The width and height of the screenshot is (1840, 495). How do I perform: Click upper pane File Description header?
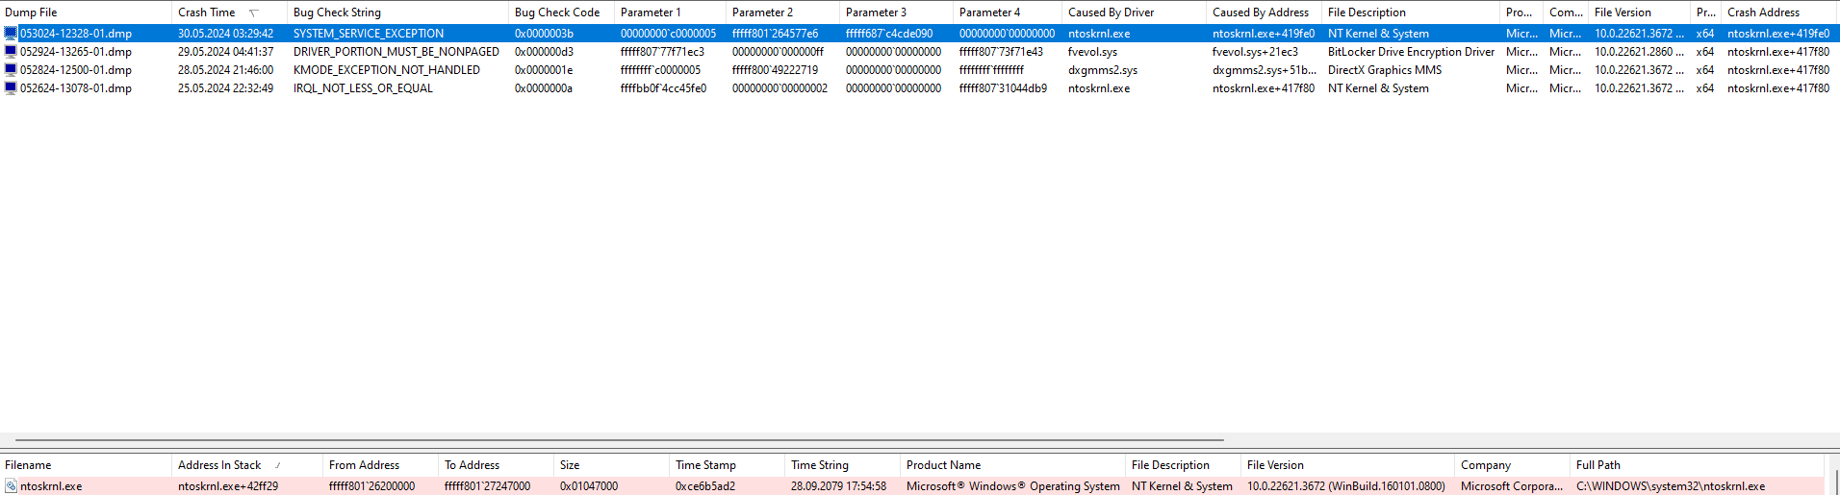coord(1411,12)
